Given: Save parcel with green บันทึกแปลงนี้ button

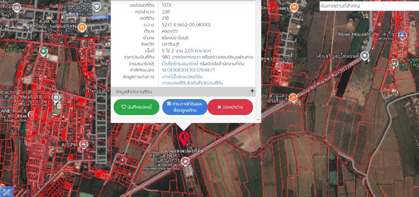Looking at the screenshot, I should 136,107.
